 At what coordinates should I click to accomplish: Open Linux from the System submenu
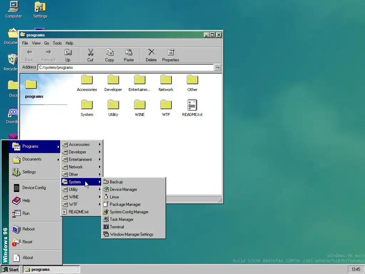(134, 197)
